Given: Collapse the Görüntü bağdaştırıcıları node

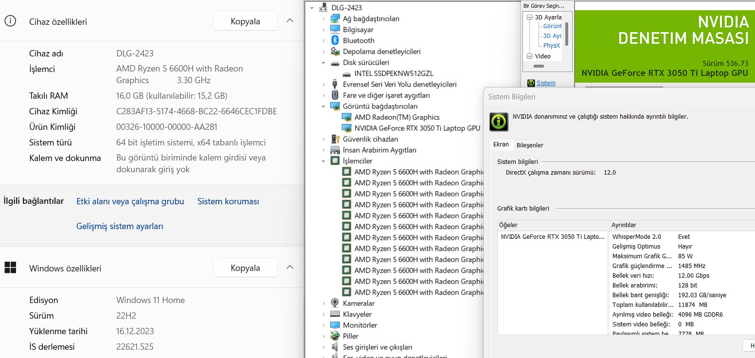Looking at the screenshot, I should click(x=324, y=106).
